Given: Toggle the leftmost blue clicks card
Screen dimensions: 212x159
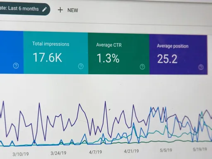Looking at the screenshot, I should (12, 52).
